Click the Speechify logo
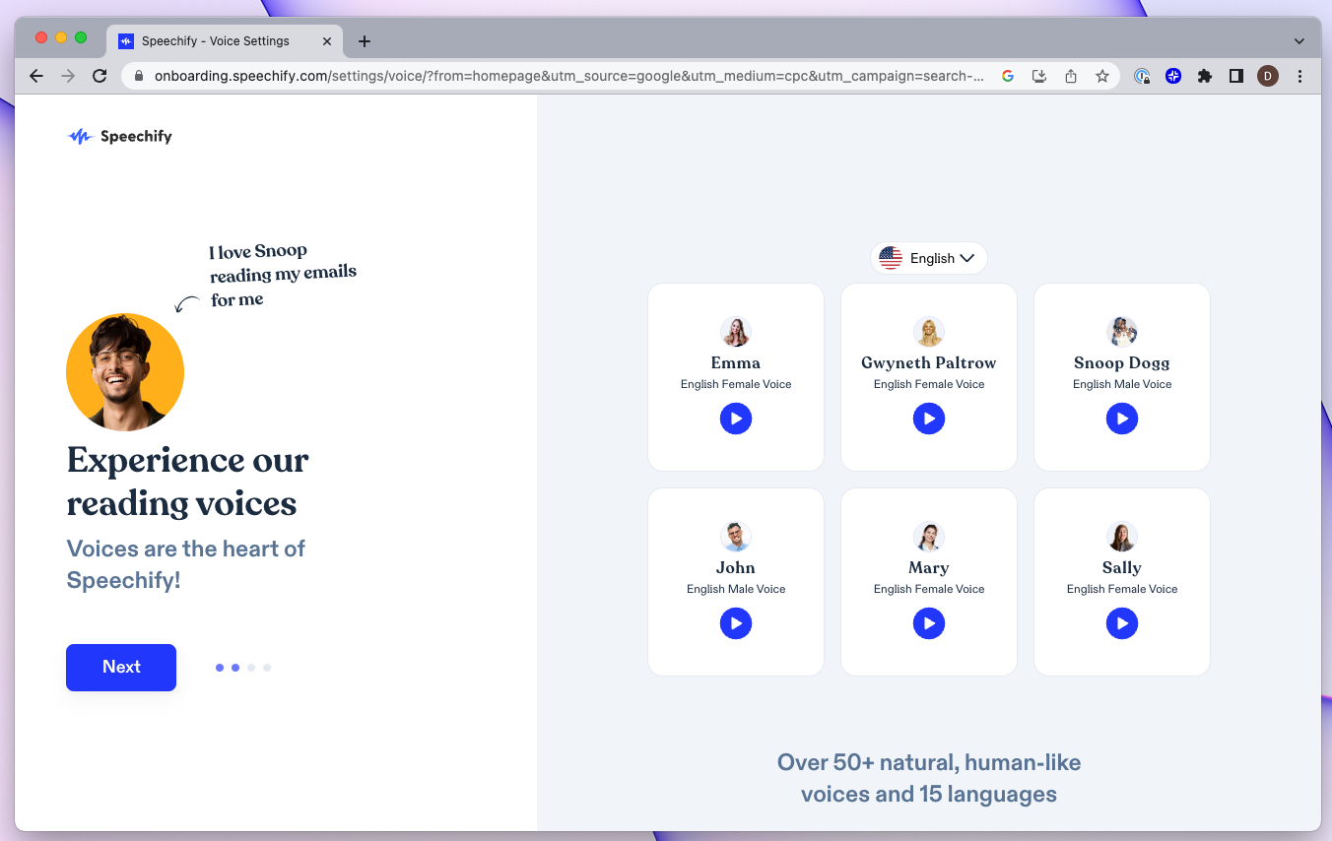This screenshot has height=841, width=1332. click(x=120, y=137)
